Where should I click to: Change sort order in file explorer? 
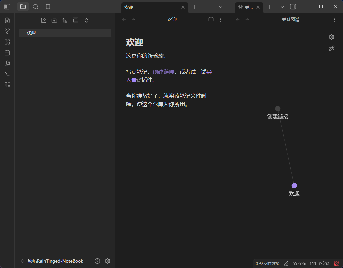click(x=65, y=20)
